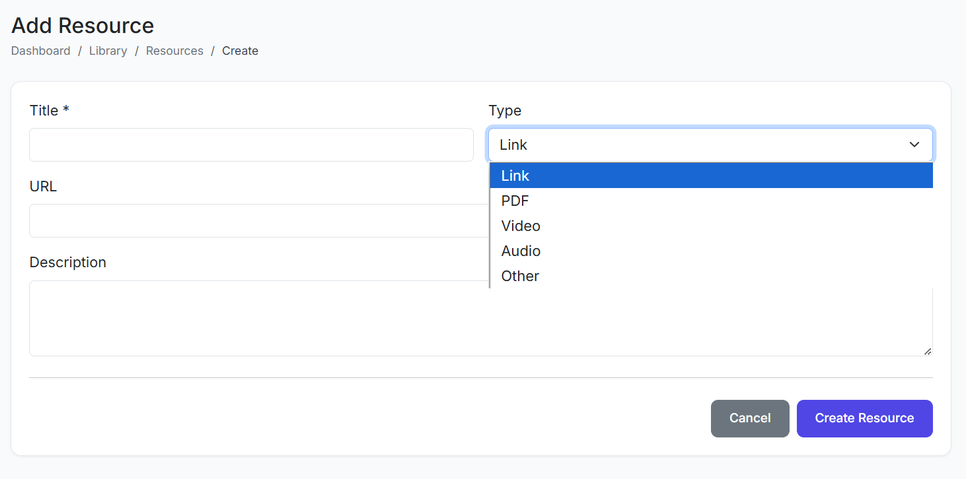Open the Library breadcrumb link

tap(108, 51)
